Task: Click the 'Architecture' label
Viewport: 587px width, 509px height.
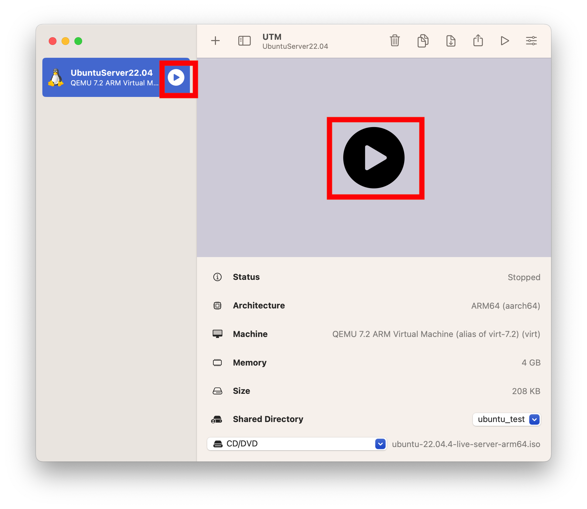Action: (x=259, y=306)
